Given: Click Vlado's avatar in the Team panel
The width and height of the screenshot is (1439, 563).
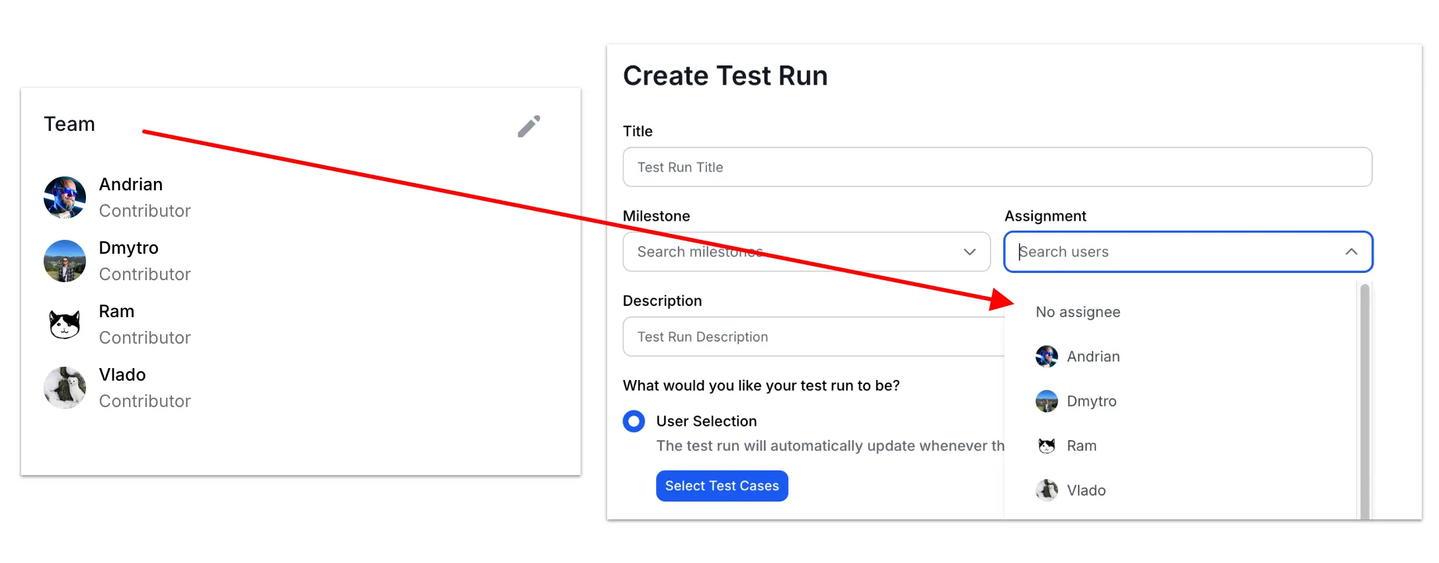Looking at the screenshot, I should point(65,388).
